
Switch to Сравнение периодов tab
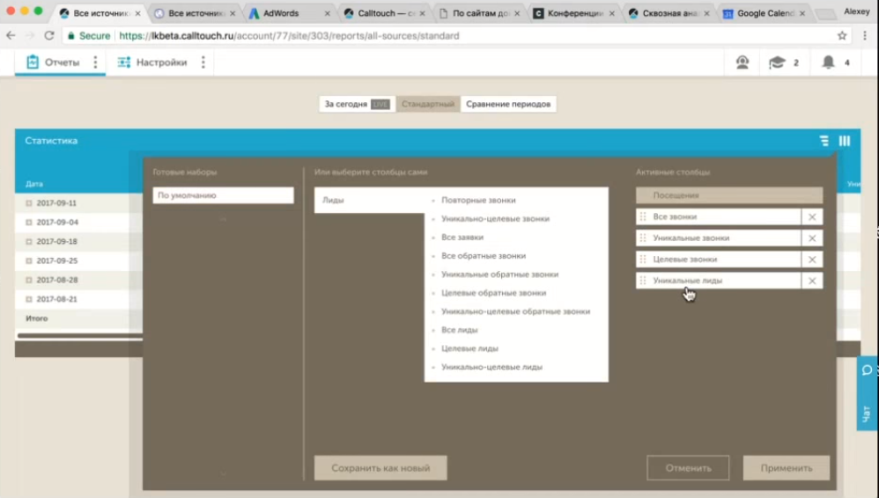pos(508,104)
